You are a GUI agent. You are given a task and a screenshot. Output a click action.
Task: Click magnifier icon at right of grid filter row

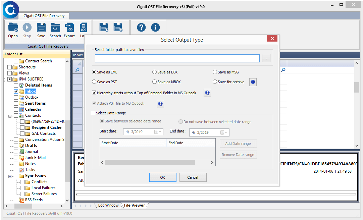tap(283, 70)
